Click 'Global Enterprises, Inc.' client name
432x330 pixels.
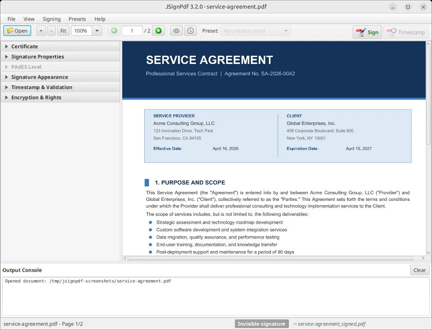[x=311, y=123]
